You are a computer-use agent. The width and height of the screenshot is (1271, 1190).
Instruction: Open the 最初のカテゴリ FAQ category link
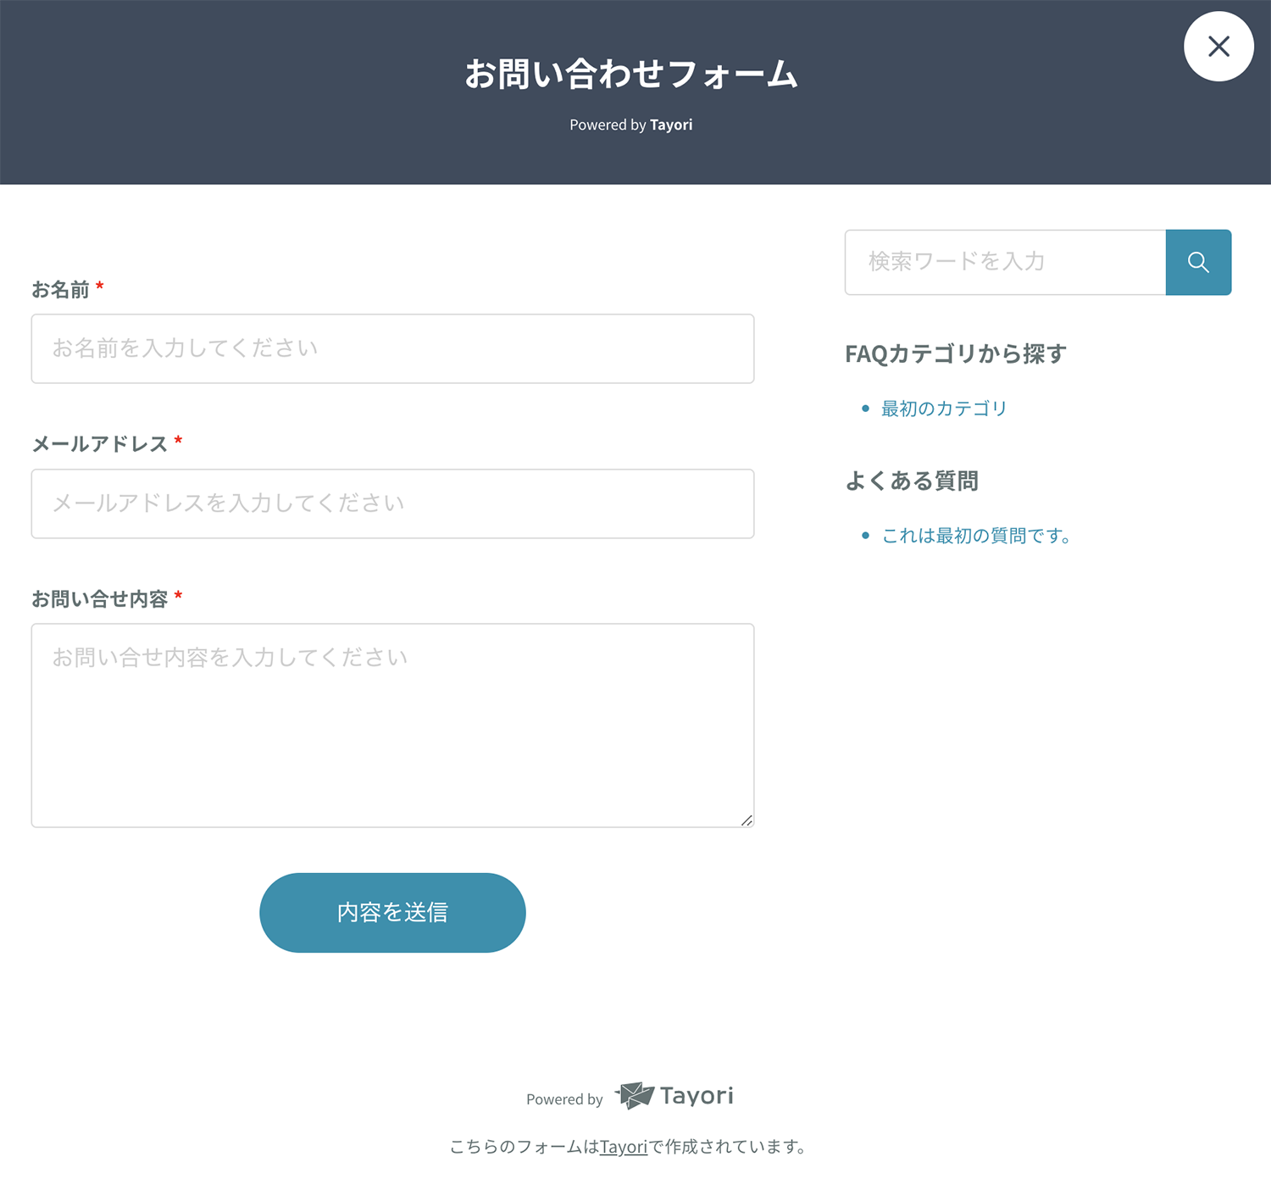tap(944, 409)
